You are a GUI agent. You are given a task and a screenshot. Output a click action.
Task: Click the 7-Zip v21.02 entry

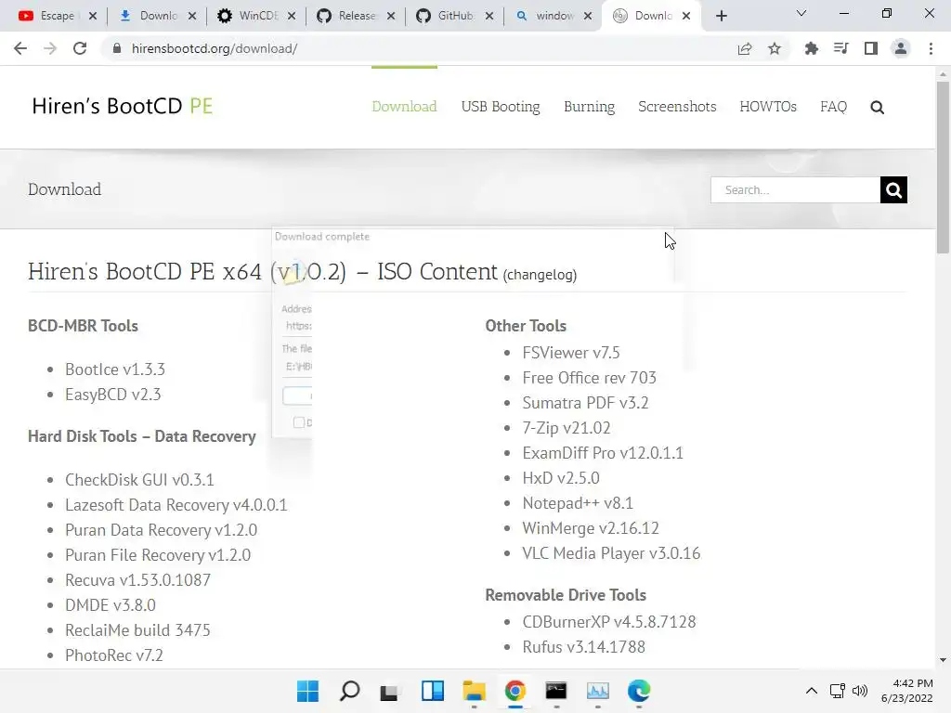(x=567, y=428)
